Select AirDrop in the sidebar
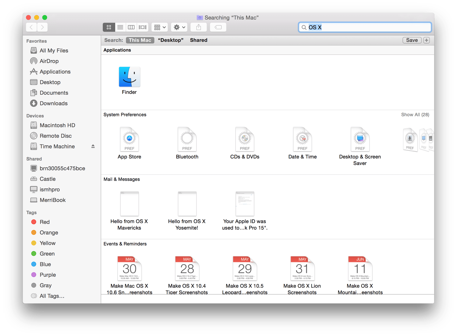This screenshot has height=336, width=457. click(49, 61)
